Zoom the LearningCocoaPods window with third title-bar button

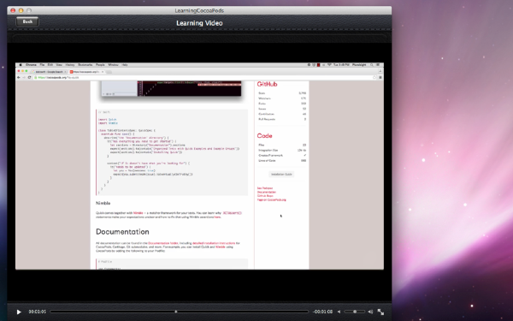point(29,10)
